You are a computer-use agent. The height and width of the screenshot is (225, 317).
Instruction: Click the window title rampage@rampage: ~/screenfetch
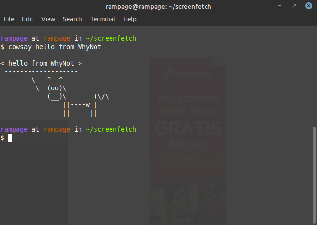(158, 6)
